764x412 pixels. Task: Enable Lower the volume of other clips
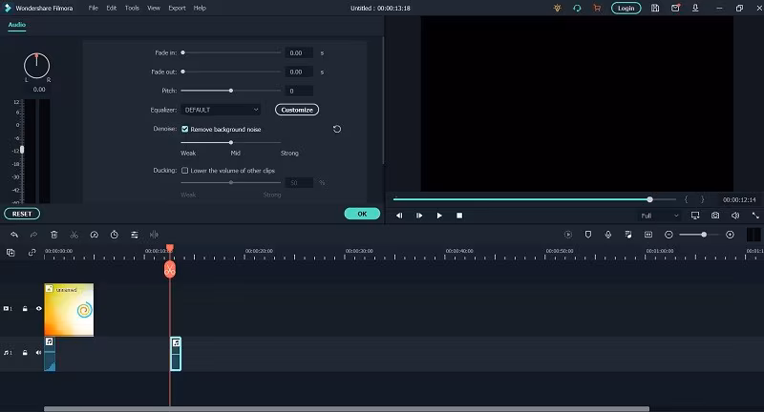point(184,171)
